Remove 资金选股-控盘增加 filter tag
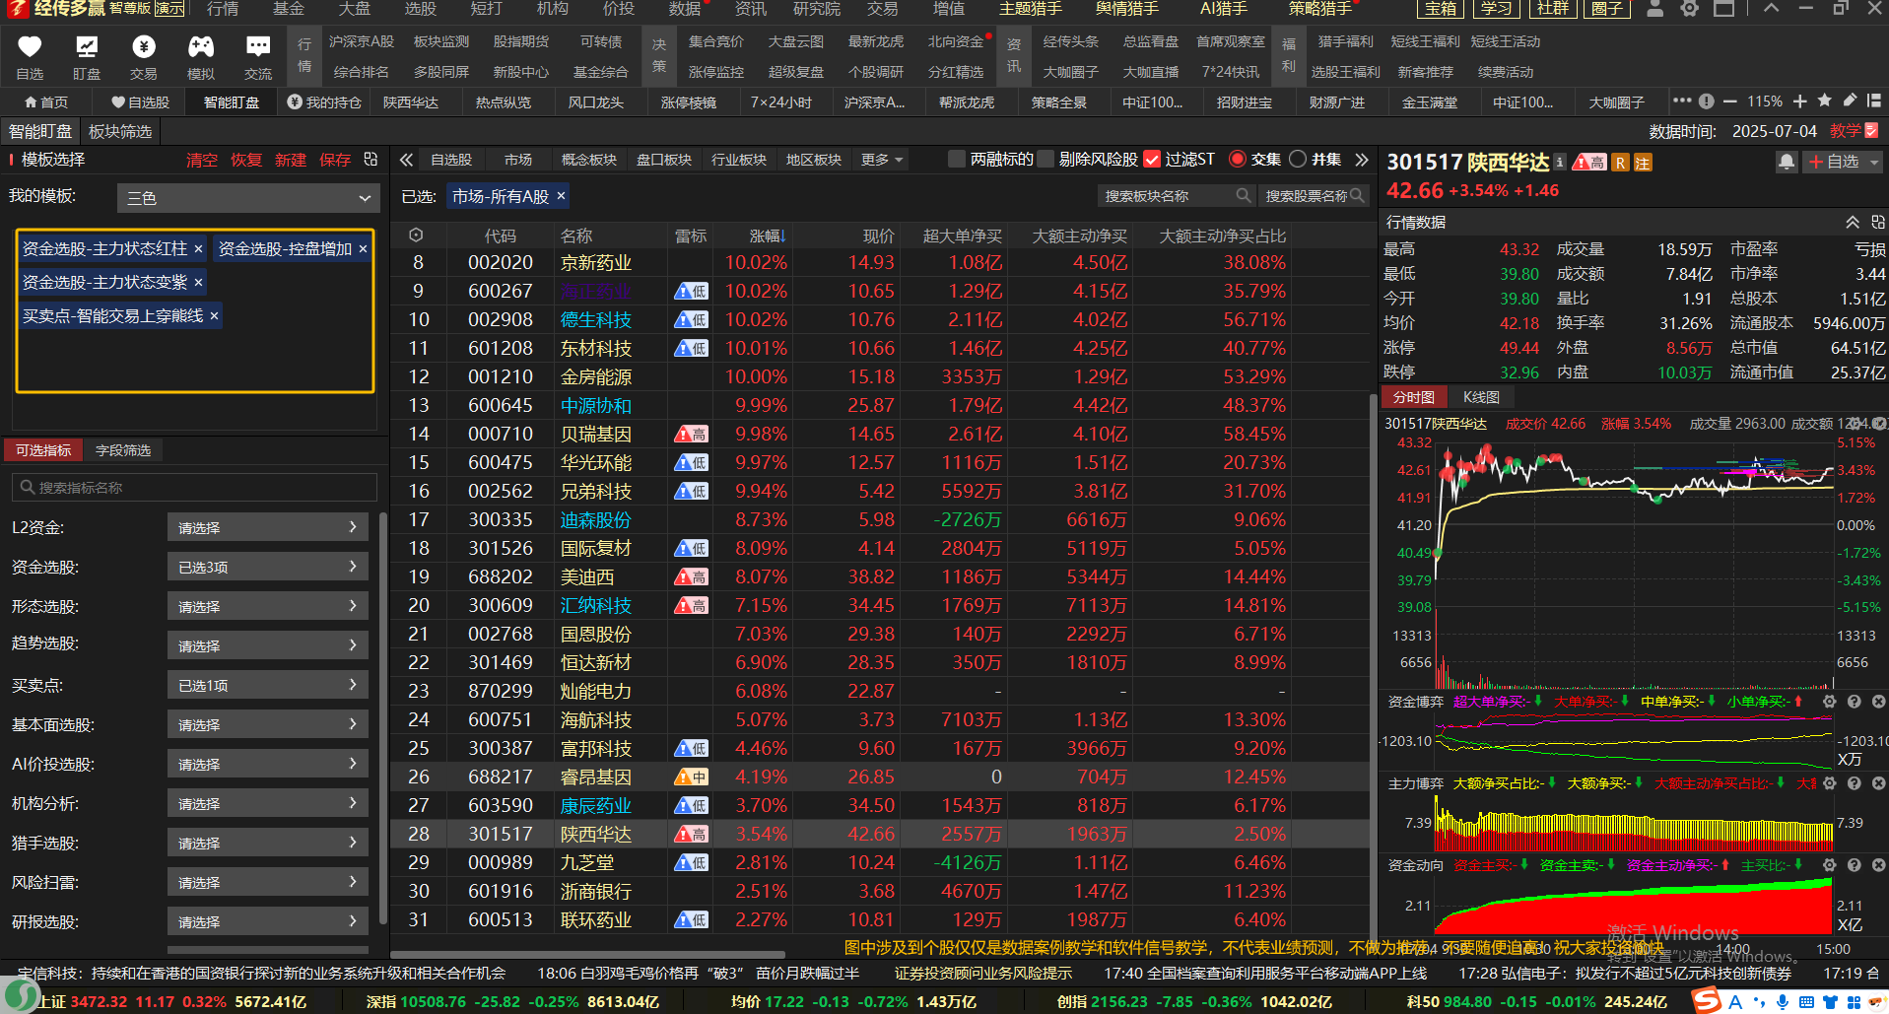1889x1014 pixels. tap(363, 248)
